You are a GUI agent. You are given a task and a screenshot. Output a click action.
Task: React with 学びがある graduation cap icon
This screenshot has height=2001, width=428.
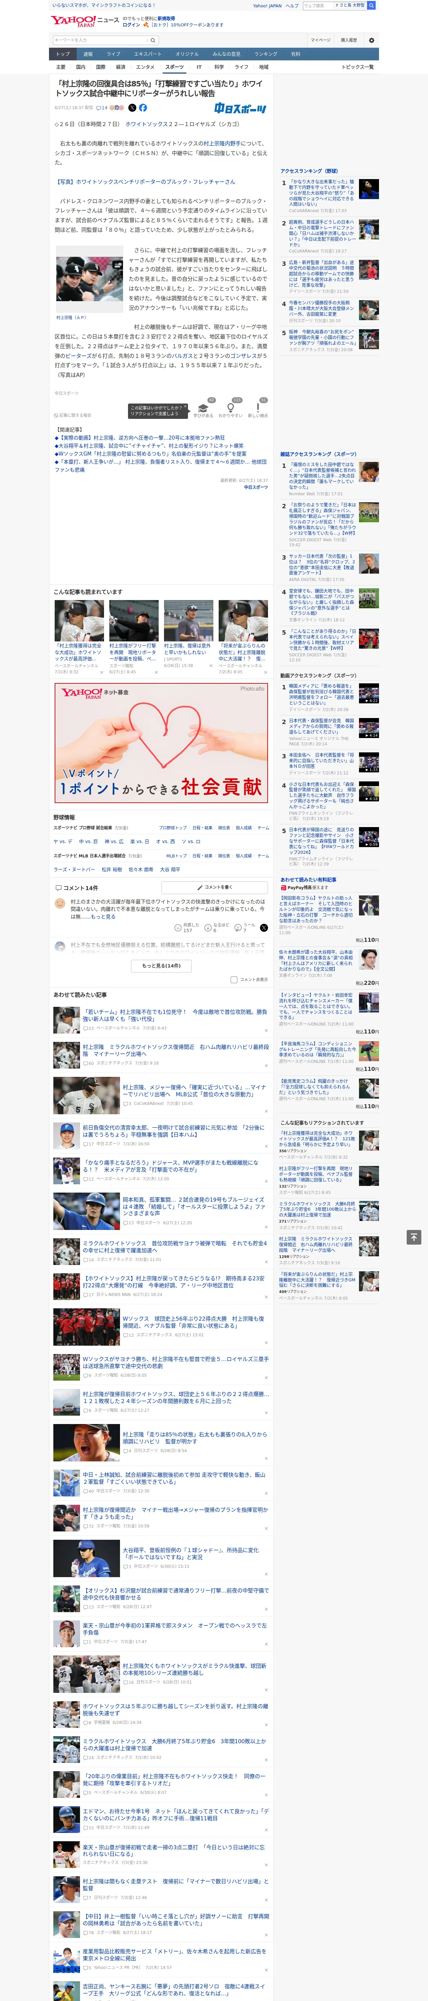(x=204, y=408)
